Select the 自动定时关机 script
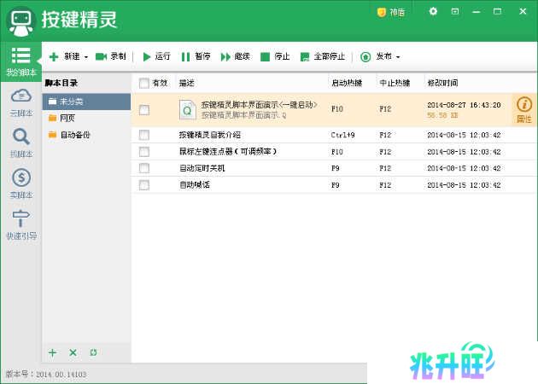 [202, 168]
